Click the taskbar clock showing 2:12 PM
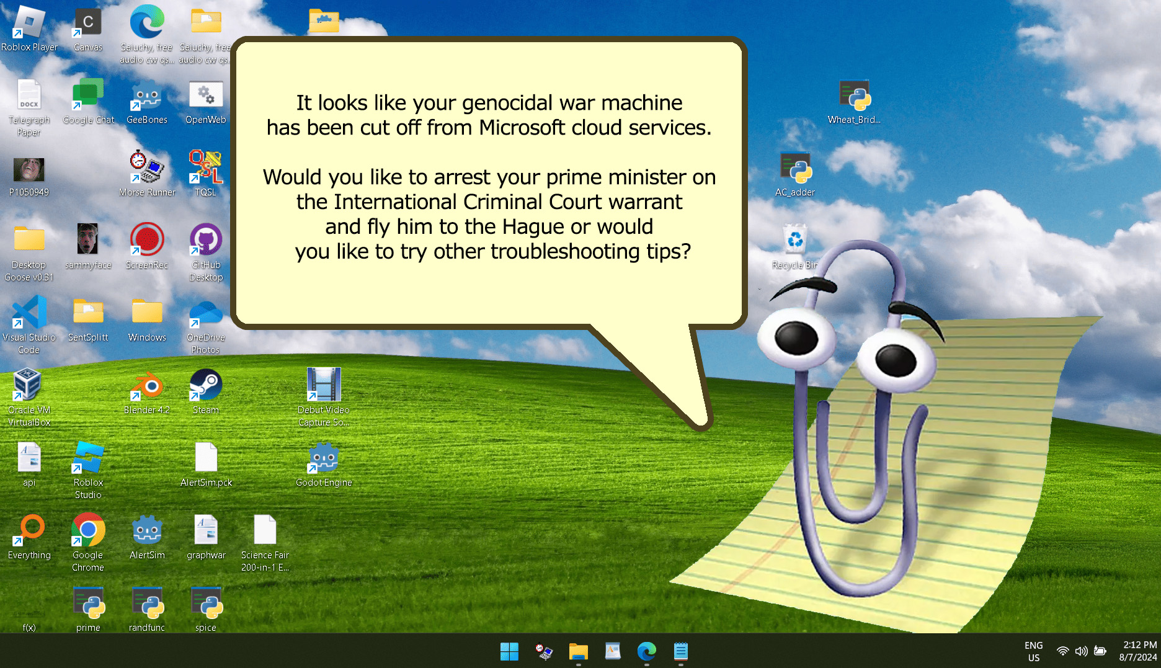1161x668 pixels. tap(1137, 651)
